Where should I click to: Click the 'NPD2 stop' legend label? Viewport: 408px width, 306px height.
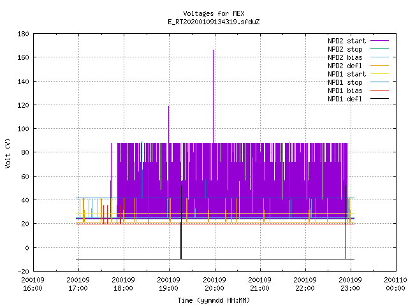[x=345, y=49]
